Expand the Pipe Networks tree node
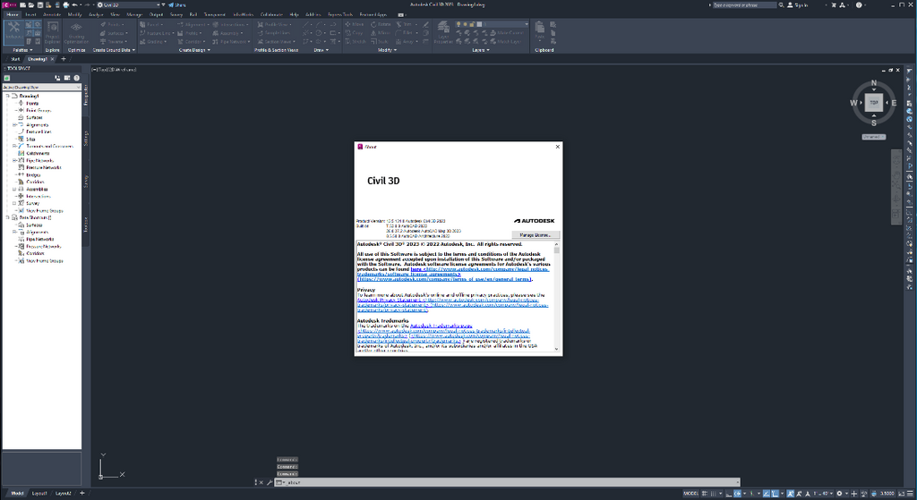 tap(14, 161)
